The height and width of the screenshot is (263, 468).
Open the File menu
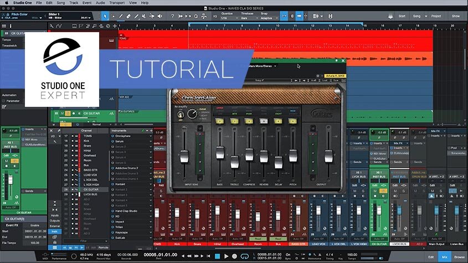pyautogui.click(x=39, y=3)
